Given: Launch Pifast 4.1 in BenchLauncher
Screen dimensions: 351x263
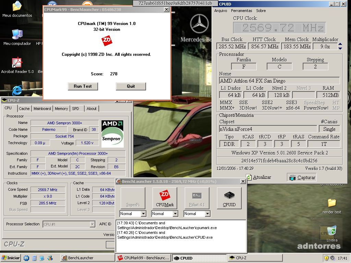Looking at the screenshot, I should (197, 198).
